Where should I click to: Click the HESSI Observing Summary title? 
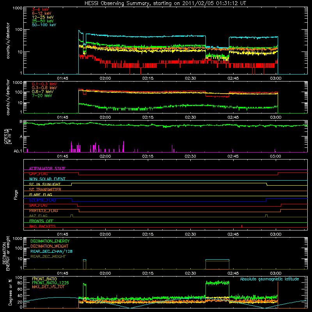click(x=165, y=4)
